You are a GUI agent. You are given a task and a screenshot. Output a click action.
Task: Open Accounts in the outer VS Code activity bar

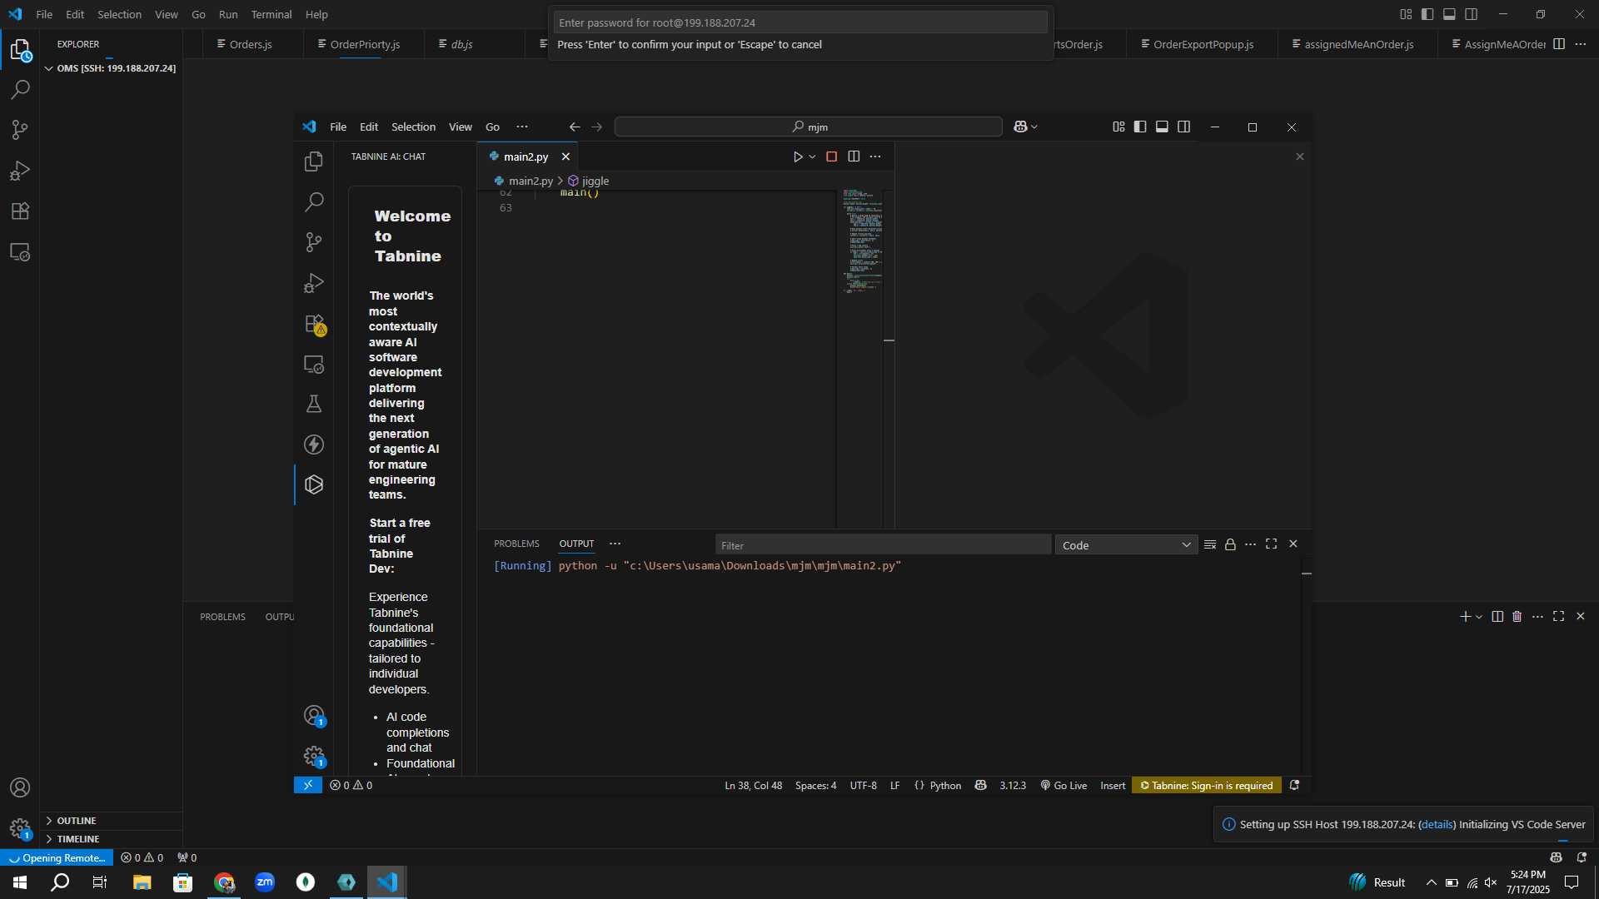[20, 787]
